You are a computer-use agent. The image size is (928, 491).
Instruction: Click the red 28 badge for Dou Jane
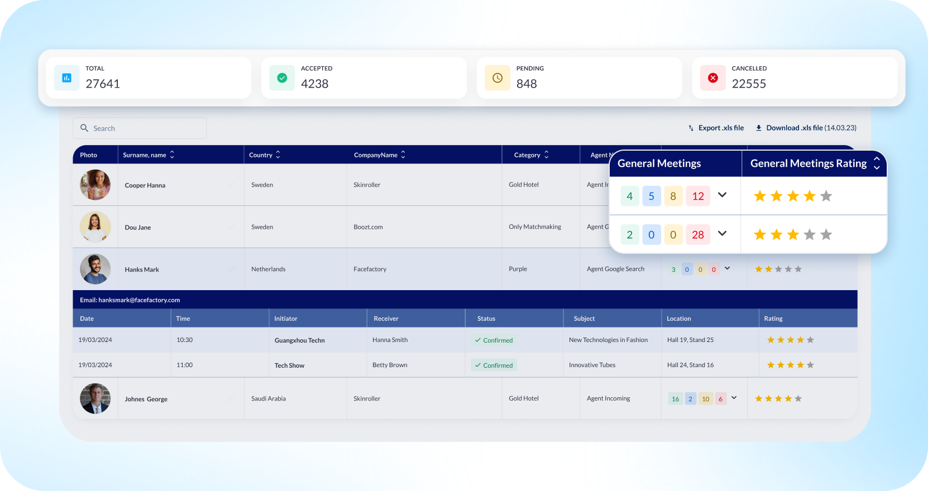[x=698, y=235]
